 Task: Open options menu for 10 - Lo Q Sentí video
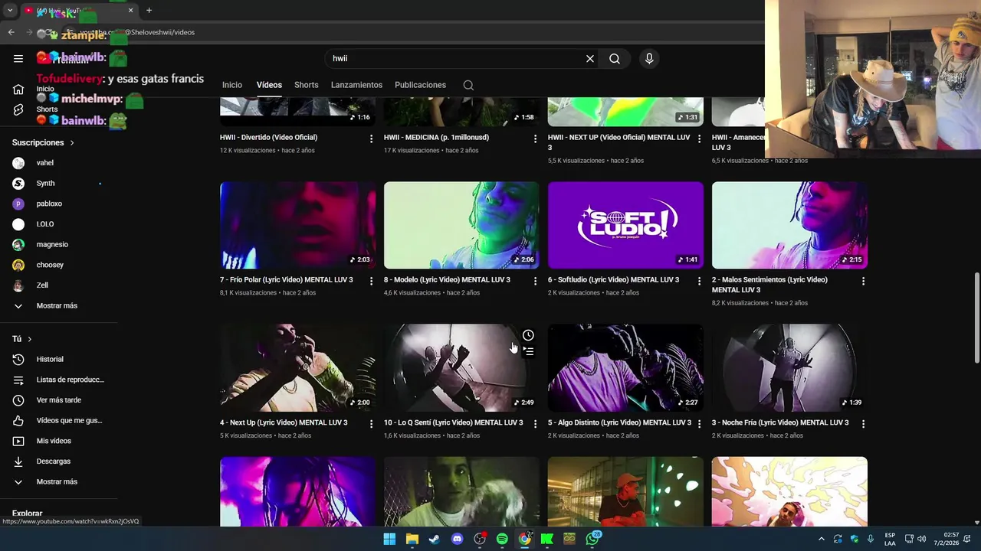[535, 424]
